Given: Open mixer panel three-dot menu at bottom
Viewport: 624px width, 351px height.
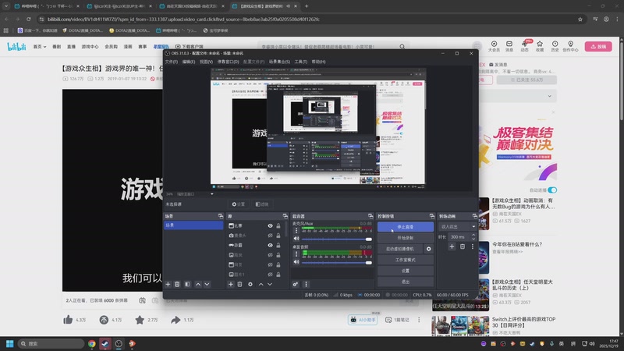Looking at the screenshot, I should click(306, 284).
